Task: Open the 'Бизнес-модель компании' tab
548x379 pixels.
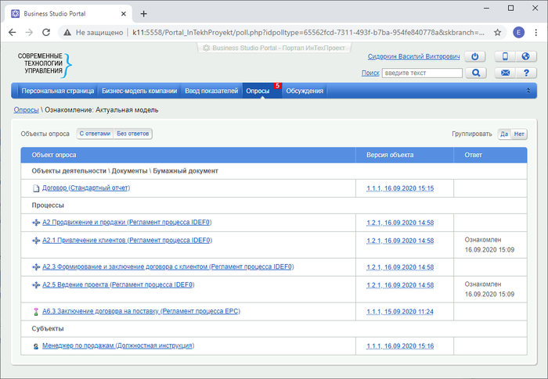Action: 139,91
